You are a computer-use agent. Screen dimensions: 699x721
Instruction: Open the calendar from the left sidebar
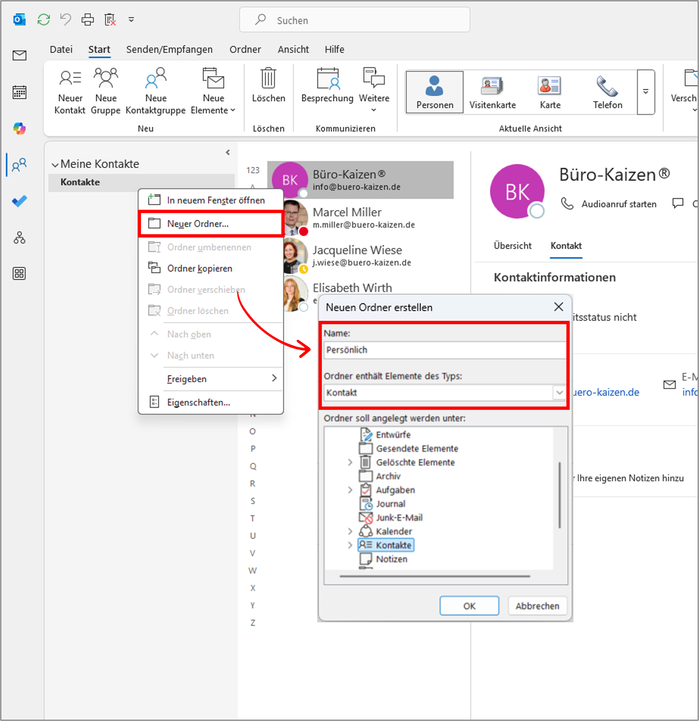tap(20, 92)
